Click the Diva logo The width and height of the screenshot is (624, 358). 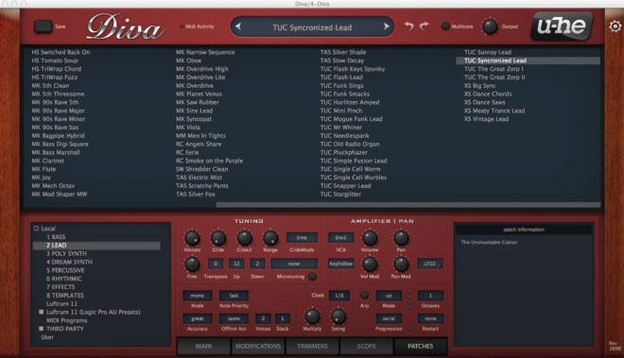pos(125,26)
